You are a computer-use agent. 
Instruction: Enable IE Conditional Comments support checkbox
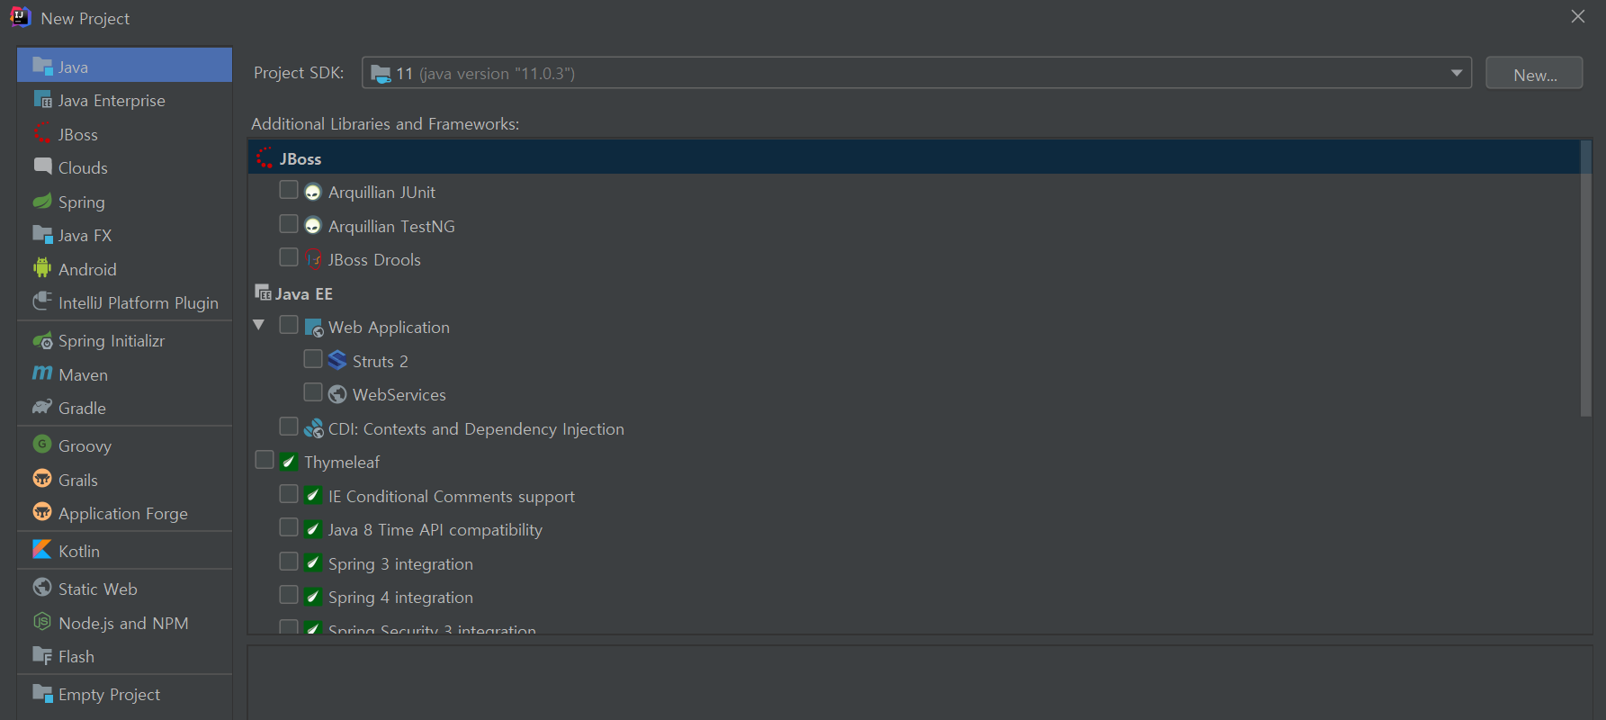289,493
